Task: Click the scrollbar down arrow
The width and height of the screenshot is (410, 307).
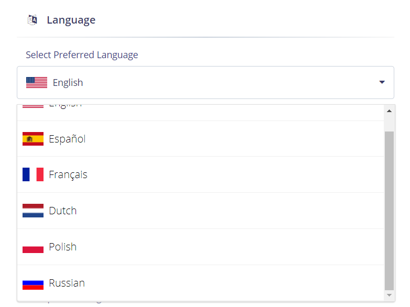Action: 389,295
